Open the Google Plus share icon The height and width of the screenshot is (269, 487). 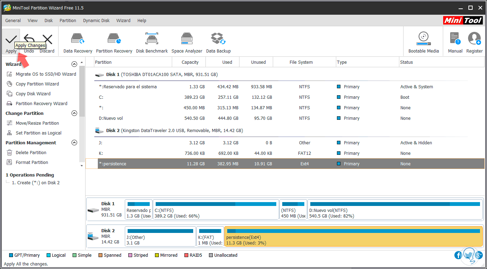click(479, 255)
